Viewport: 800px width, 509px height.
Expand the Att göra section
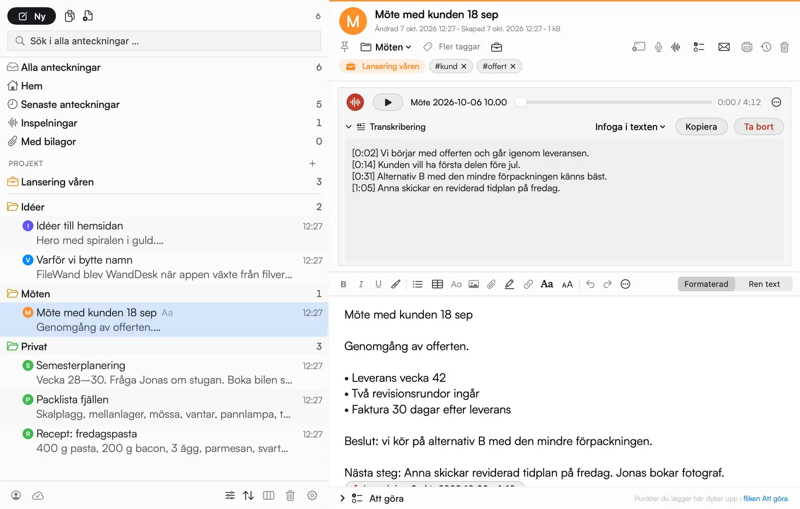click(x=342, y=498)
